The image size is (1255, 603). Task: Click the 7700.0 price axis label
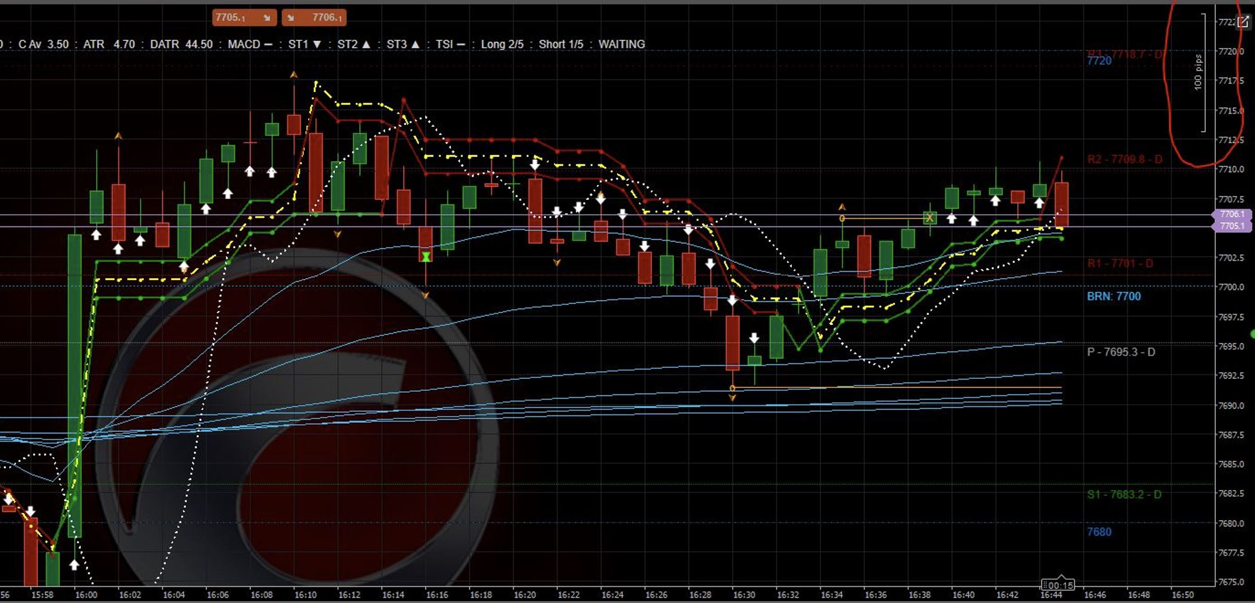pos(1231,287)
